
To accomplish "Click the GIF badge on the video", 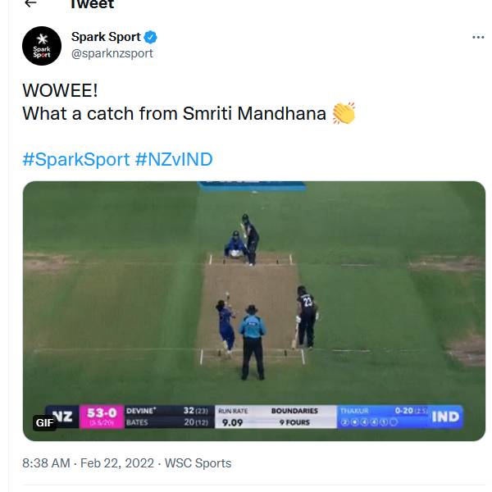I will [44, 423].
